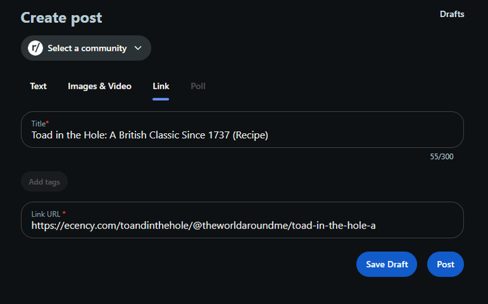Switch to the Images & Video tab
488x304 pixels.
[x=100, y=86]
